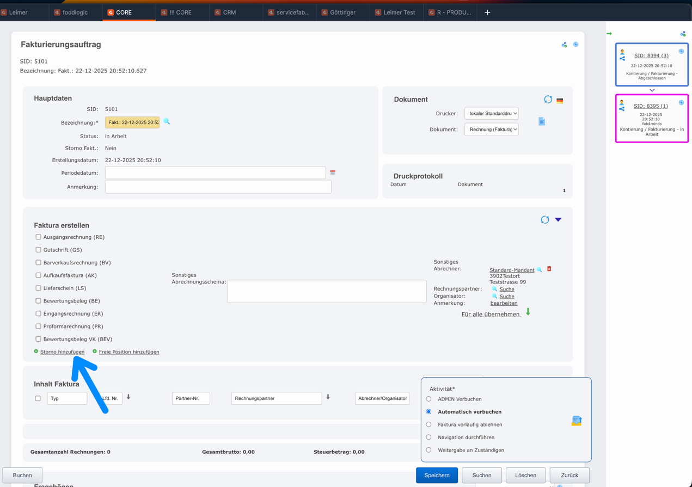Delete Standard-Mandant using red trash icon

(549, 269)
